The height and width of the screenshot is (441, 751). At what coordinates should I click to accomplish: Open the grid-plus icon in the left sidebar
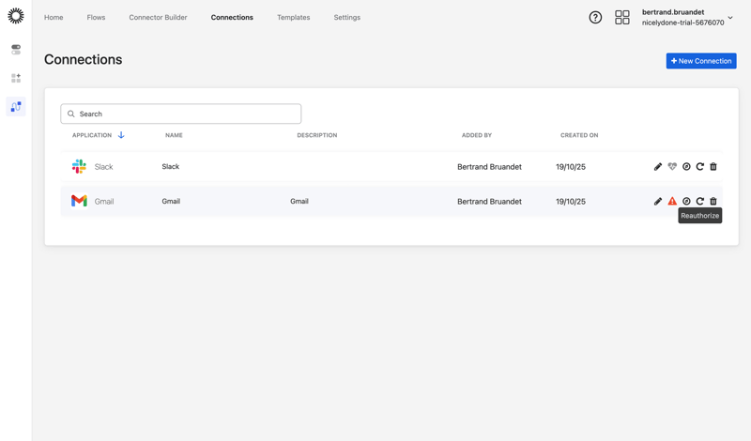[x=16, y=78]
